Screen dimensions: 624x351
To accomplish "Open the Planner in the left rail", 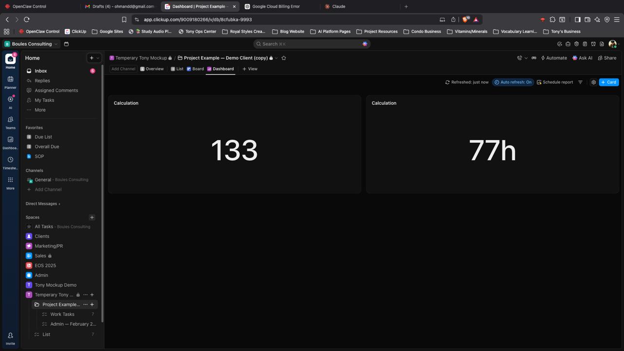I will pyautogui.click(x=10, y=82).
